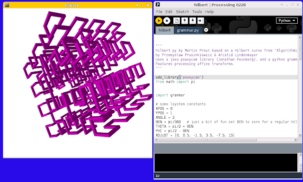303x182 pixels.
Task: Click the ADJUST list line
Action: pos(195,135)
